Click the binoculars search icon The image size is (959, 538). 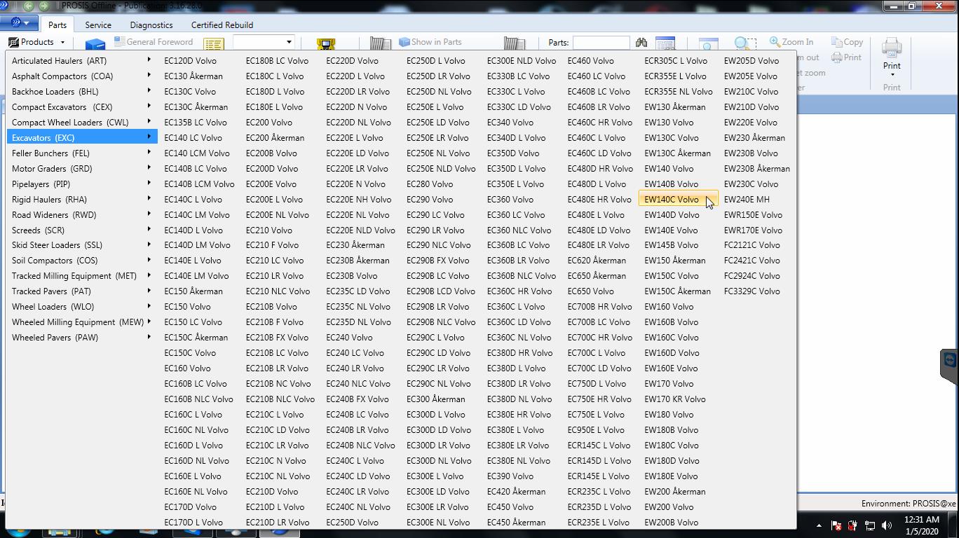(641, 43)
